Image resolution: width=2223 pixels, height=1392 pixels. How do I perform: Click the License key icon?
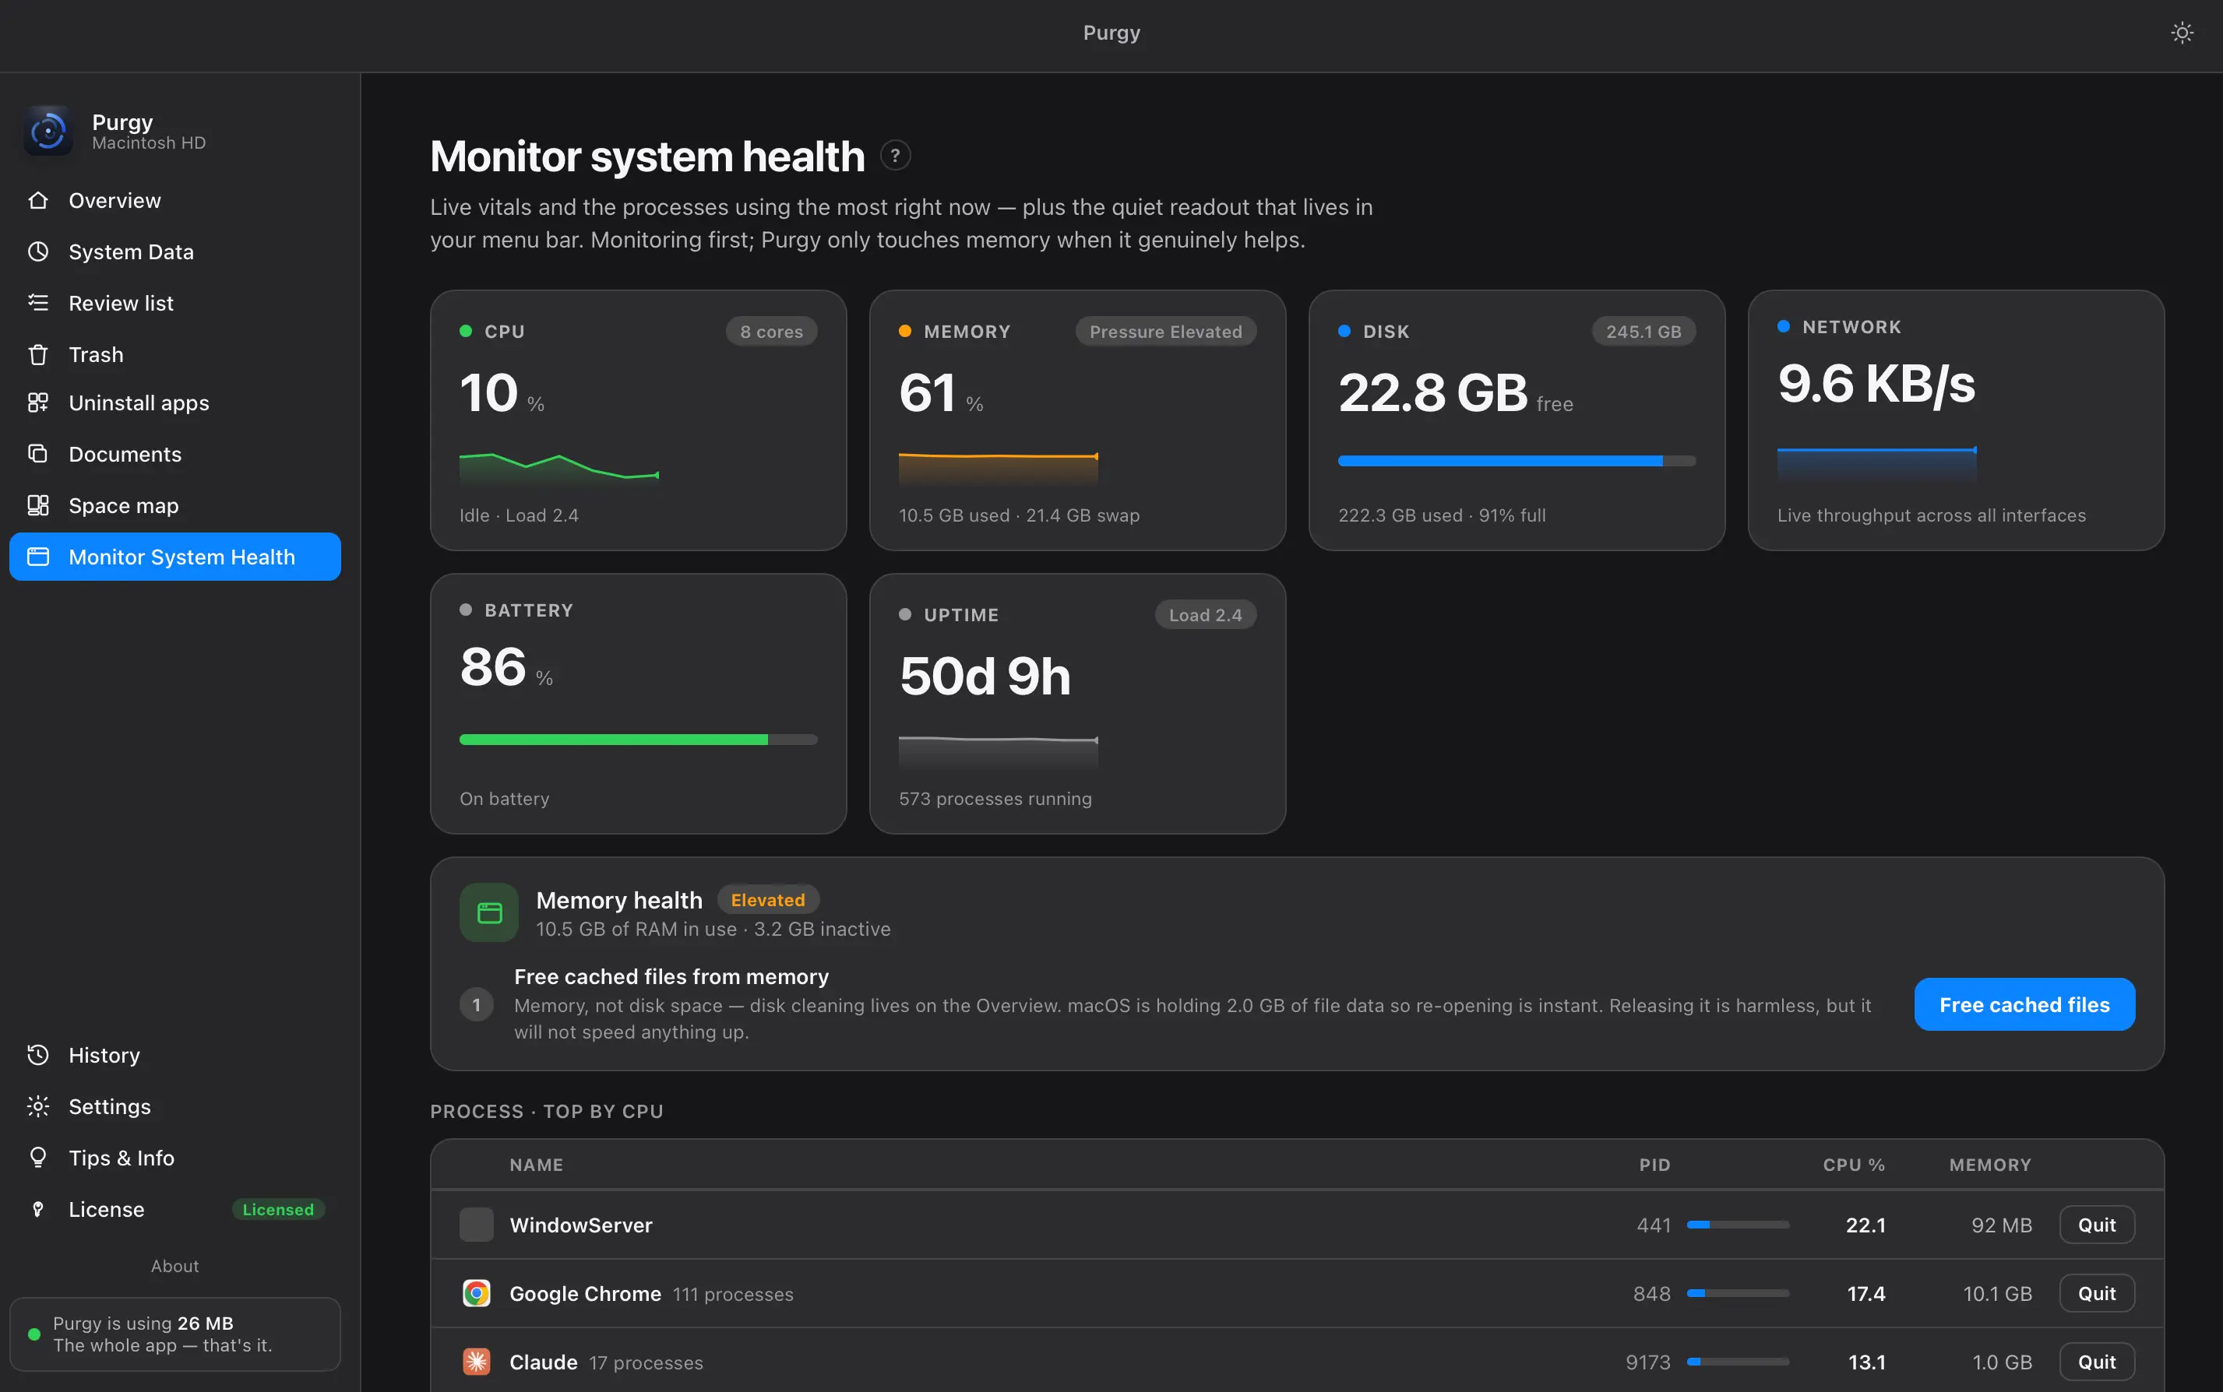[x=37, y=1209]
